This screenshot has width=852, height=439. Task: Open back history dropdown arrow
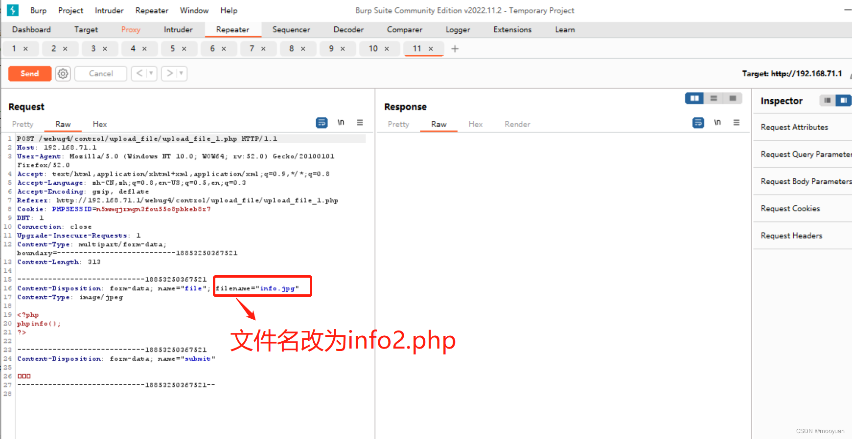pos(152,73)
